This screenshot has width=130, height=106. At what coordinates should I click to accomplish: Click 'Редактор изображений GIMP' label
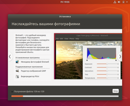coord(33,71)
